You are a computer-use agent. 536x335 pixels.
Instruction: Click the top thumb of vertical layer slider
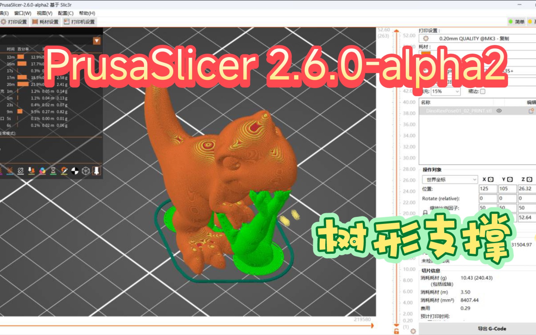point(396,31)
